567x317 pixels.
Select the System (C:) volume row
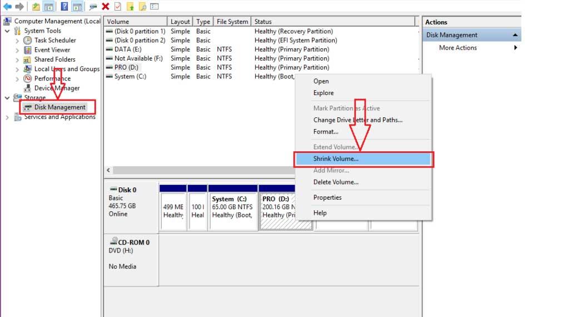200,76
